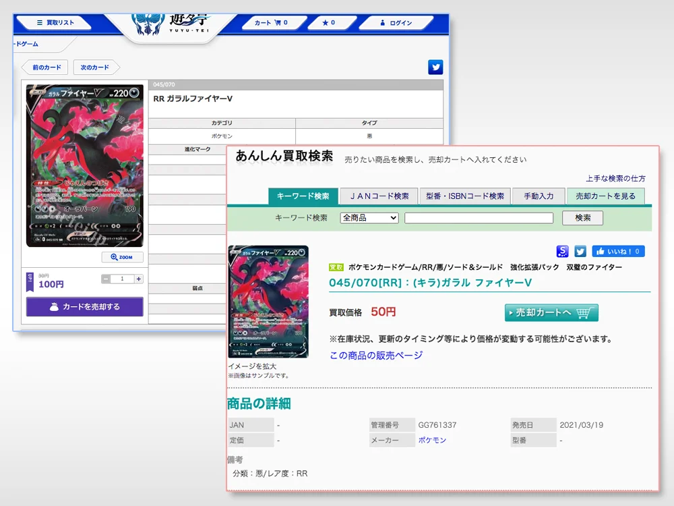The height and width of the screenshot is (506, 674).
Task: Click カードを売却する sell card button
Action: [85, 306]
